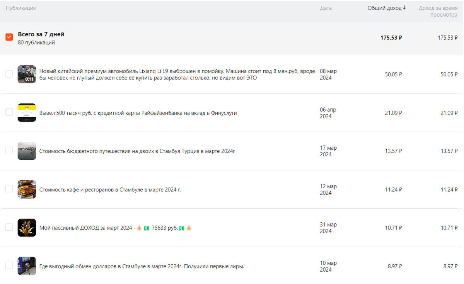464x284 pixels.
Task: Sort by 'Общий доход' column header
Action: 384,8
